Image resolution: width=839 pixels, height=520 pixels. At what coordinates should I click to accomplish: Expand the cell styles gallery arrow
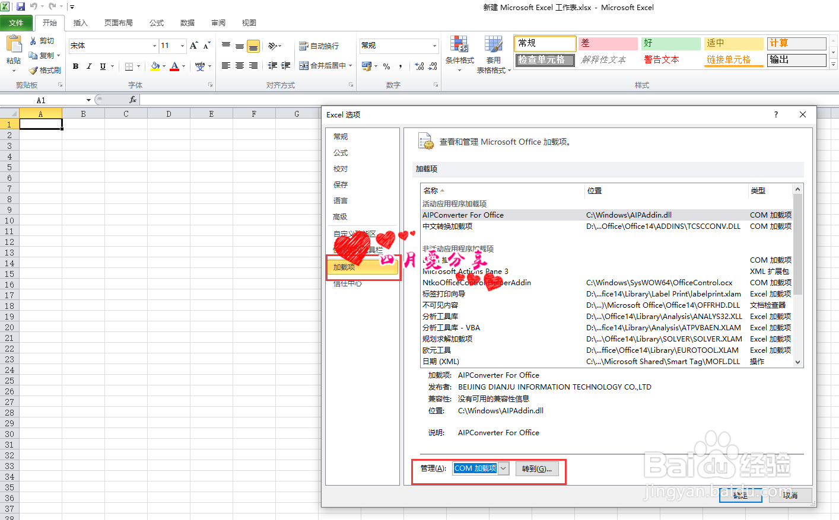click(833, 63)
